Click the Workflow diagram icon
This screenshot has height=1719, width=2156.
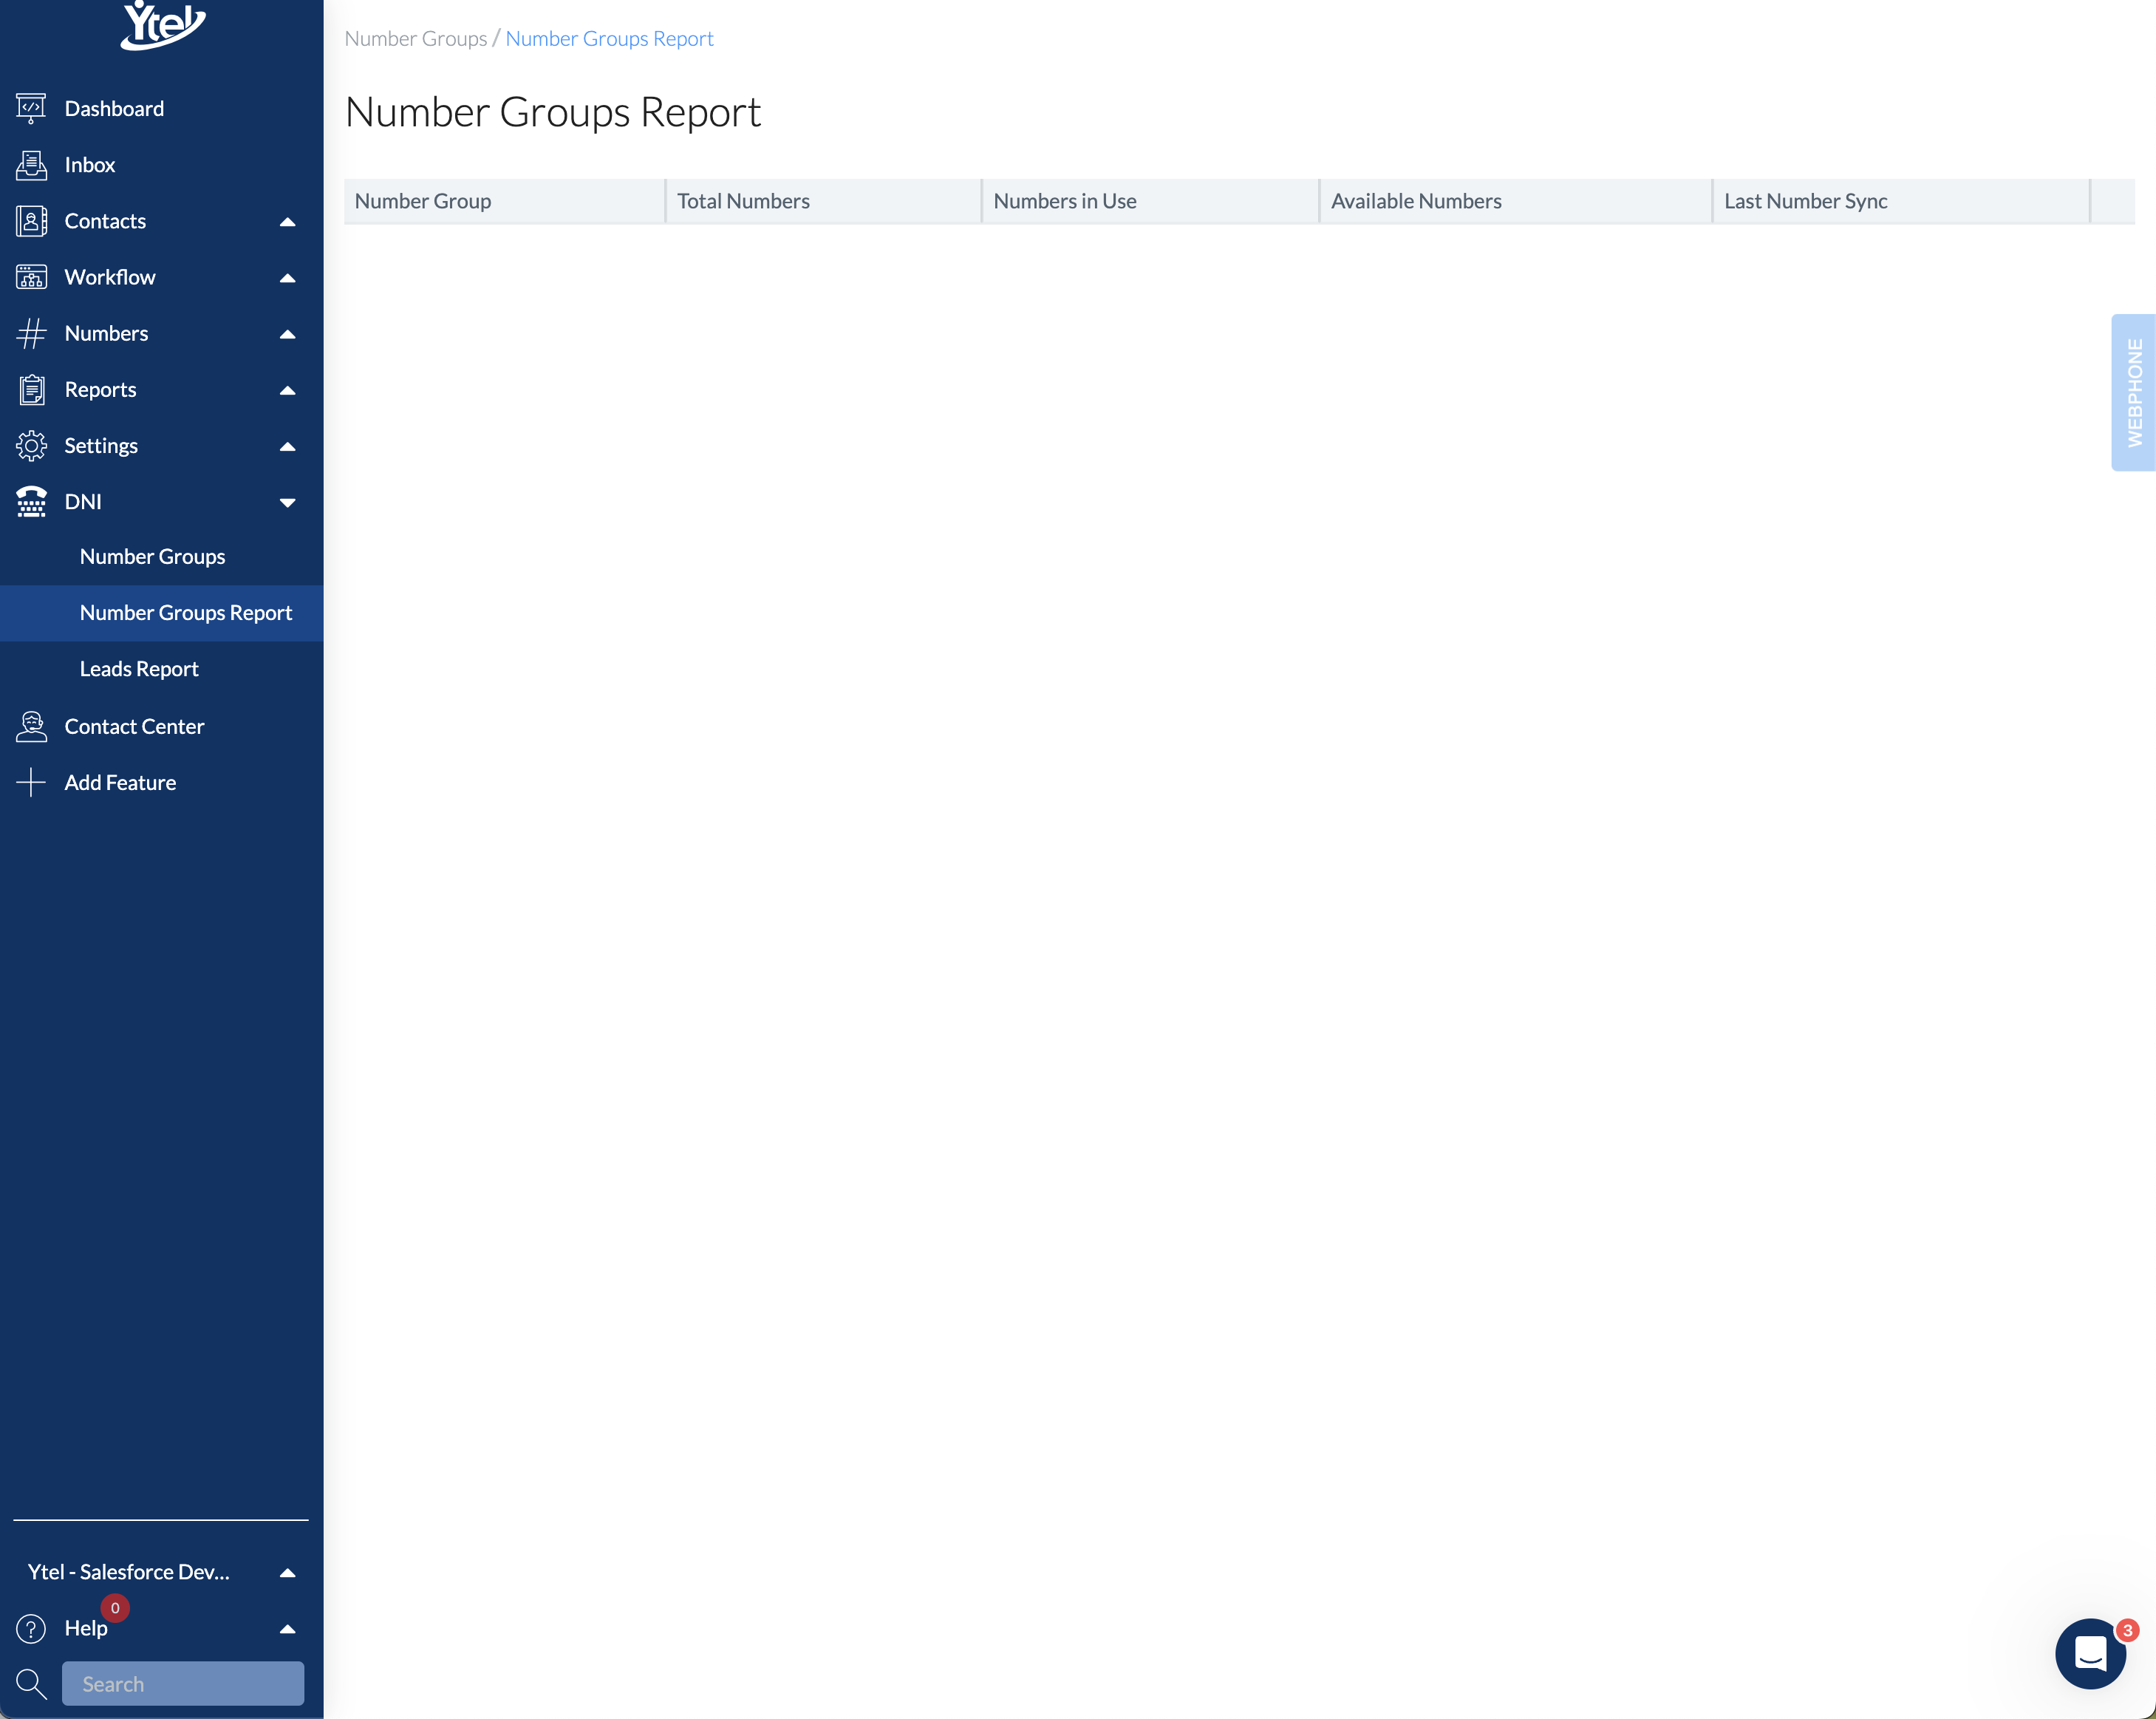(x=31, y=277)
